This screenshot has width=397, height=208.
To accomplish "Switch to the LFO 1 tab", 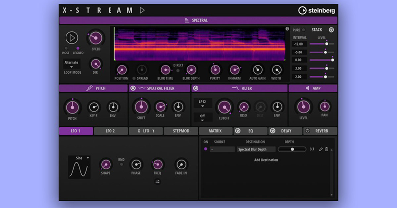I will click(x=76, y=131).
